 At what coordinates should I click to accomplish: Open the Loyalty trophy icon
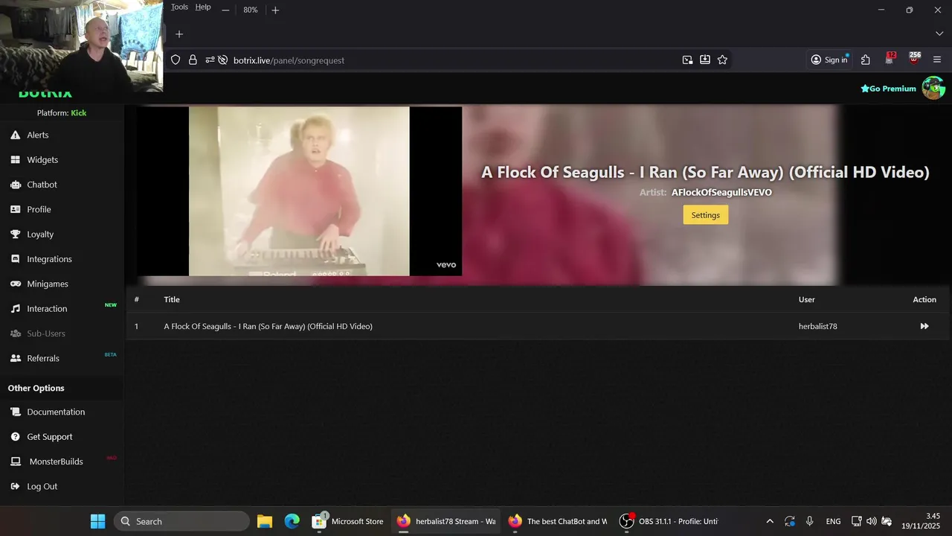[x=15, y=234]
